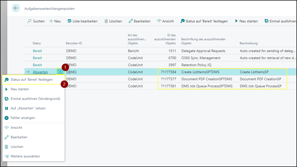297x167 pixels.
Task: Click toolbar Status auf 'Bereit' festlegen
Action: coord(204,21)
